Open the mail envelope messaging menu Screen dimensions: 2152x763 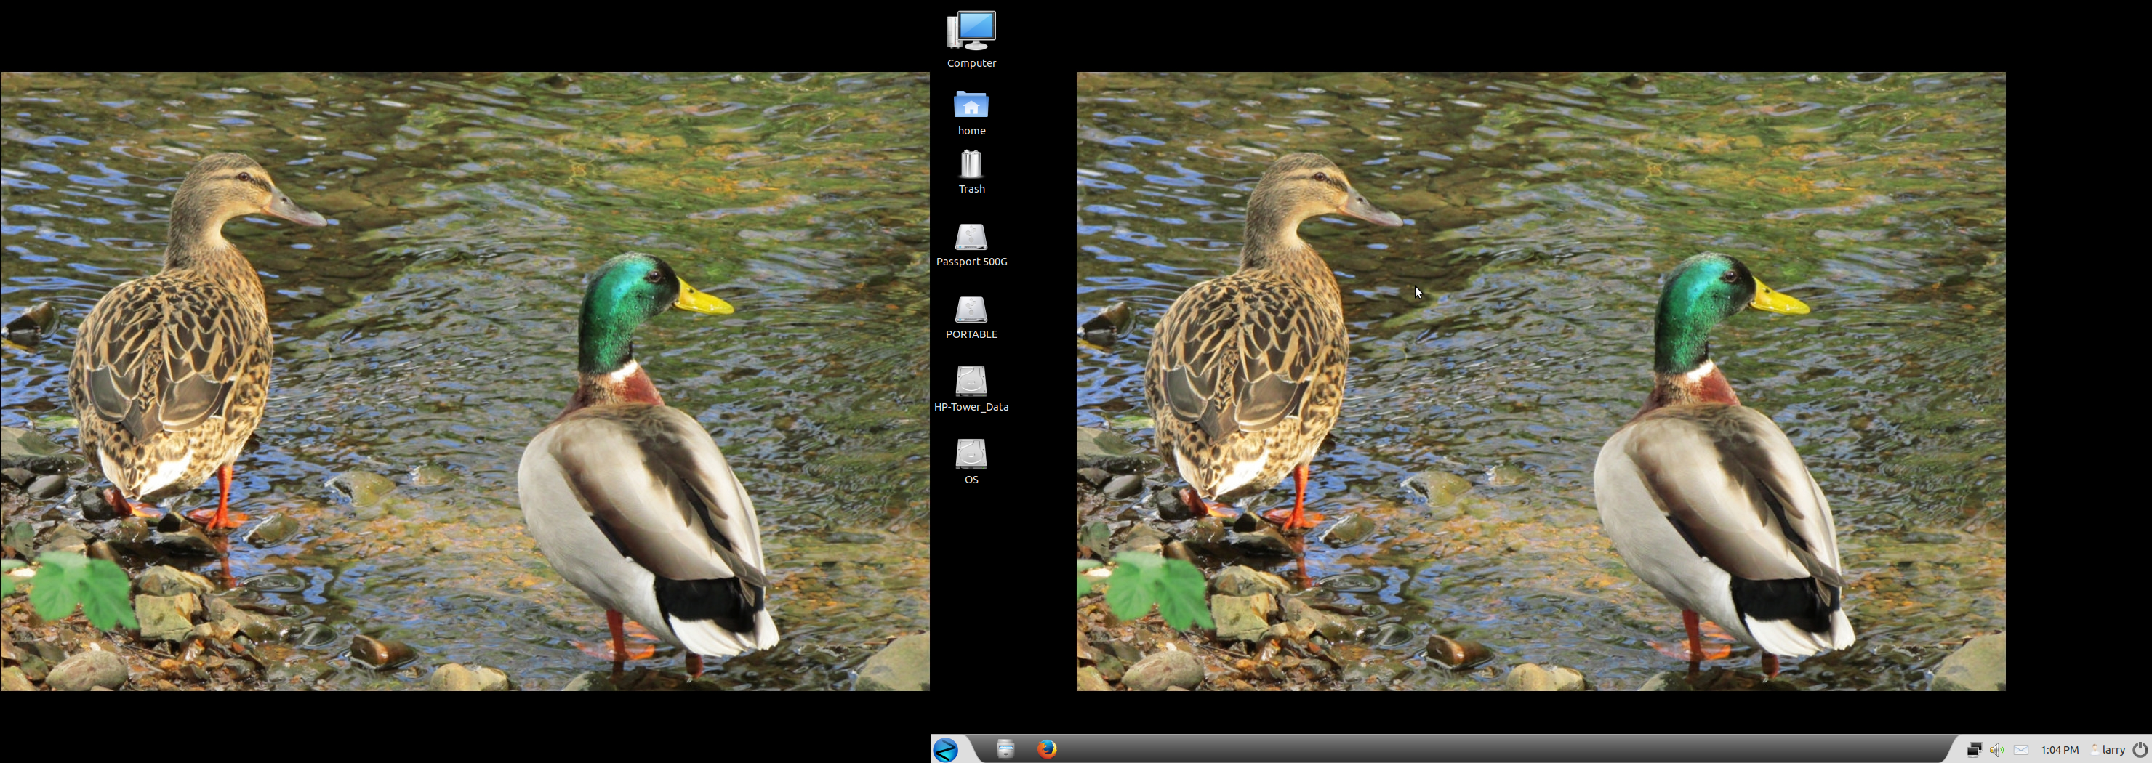[x=2021, y=750]
